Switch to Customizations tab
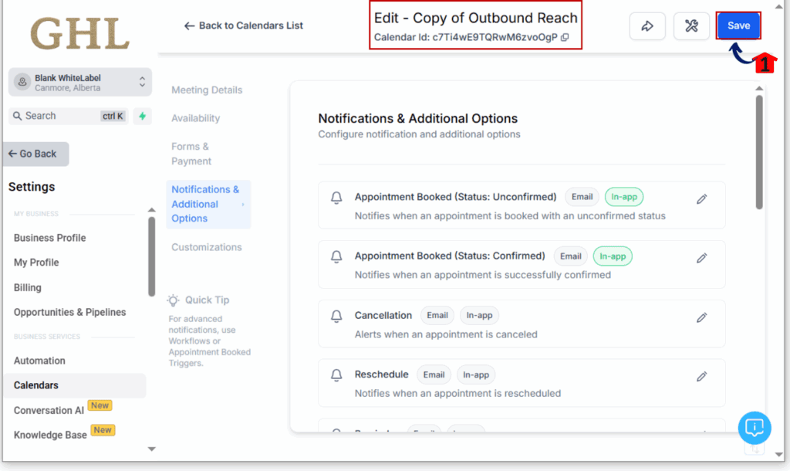The height and width of the screenshot is (471, 790). click(x=207, y=247)
